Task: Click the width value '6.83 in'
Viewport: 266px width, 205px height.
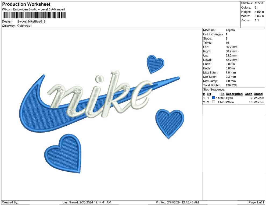Action: 259,16
